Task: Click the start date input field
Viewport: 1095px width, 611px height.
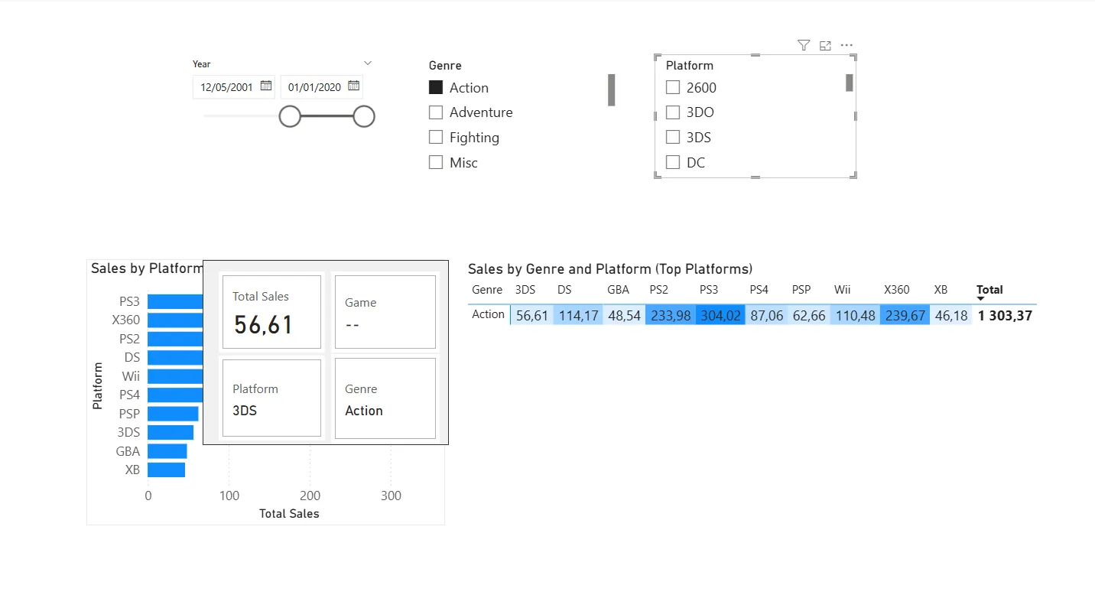Action: coord(234,87)
